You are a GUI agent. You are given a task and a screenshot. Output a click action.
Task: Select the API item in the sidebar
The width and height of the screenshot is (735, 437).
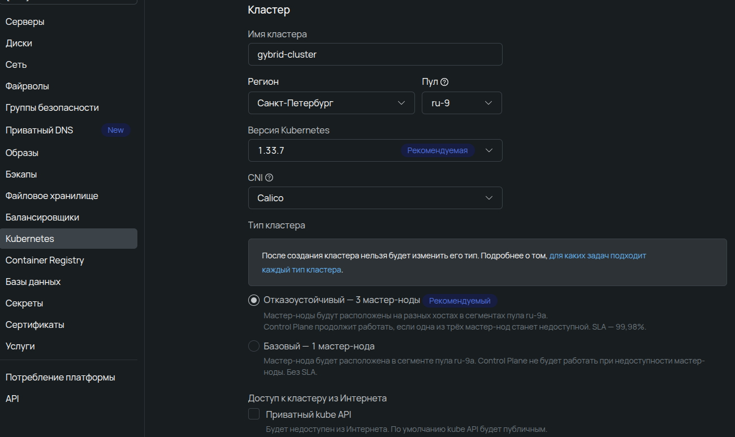click(x=12, y=399)
